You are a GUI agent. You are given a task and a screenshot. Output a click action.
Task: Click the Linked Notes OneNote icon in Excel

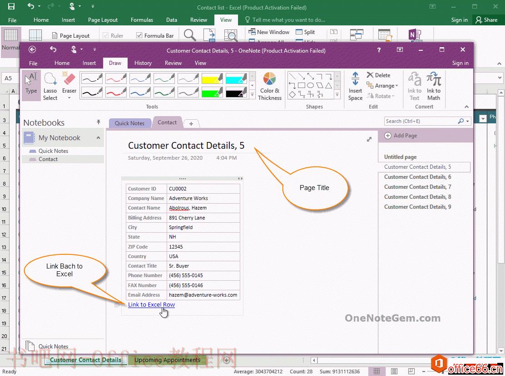click(x=415, y=35)
